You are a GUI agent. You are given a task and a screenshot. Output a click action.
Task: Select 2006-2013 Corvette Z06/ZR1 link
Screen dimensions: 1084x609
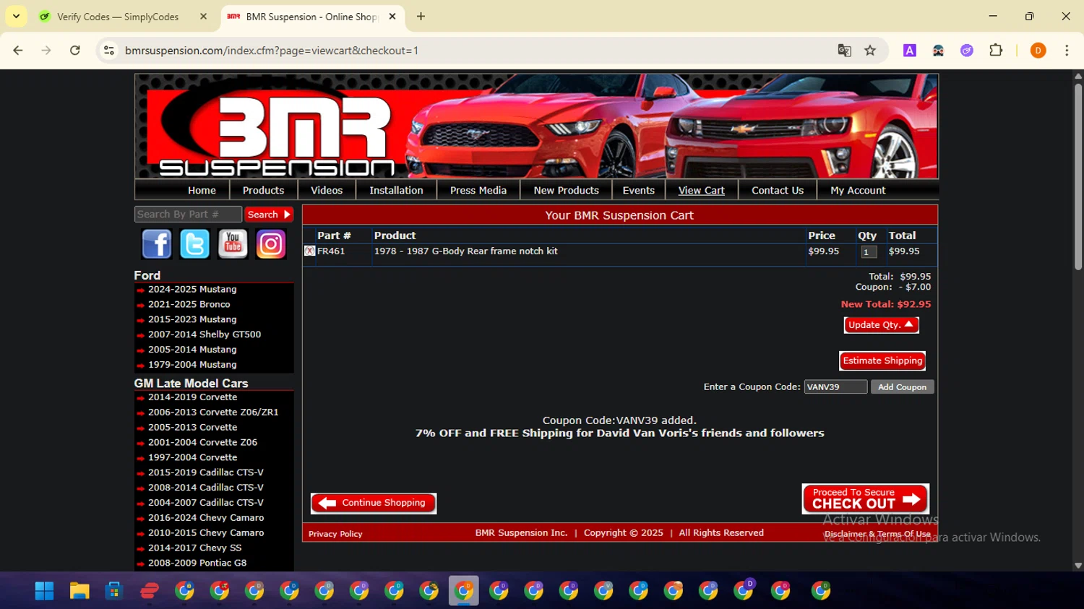tap(213, 413)
